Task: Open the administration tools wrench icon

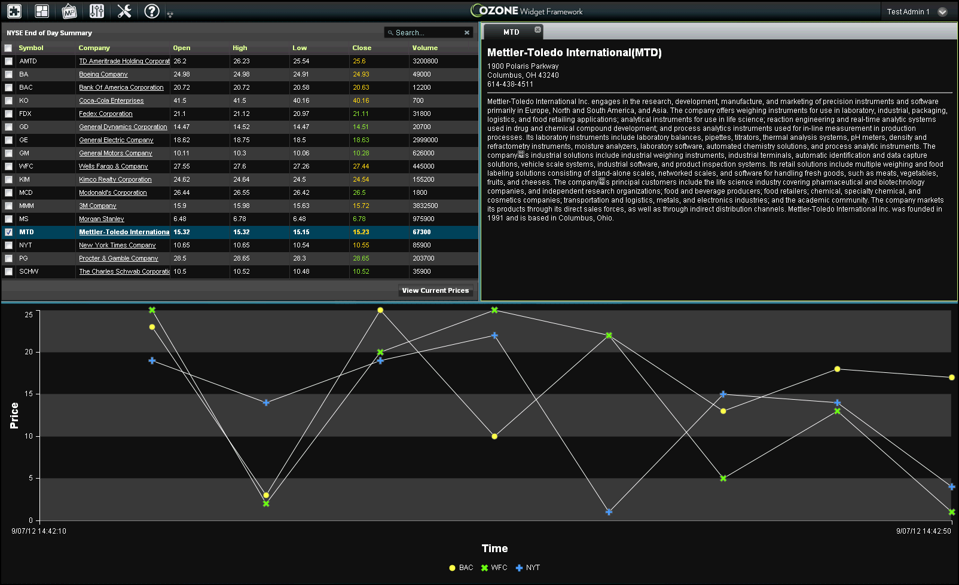Action: coord(124,11)
